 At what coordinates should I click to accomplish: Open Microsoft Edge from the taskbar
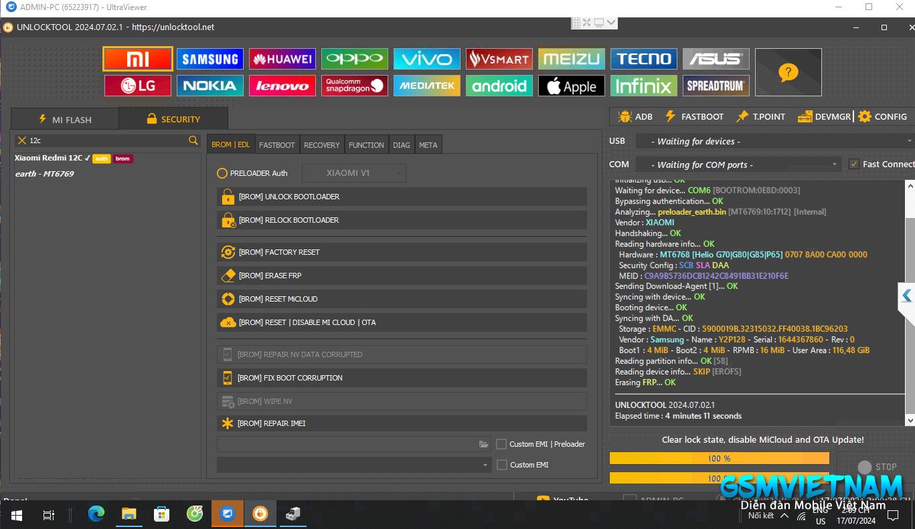97,514
